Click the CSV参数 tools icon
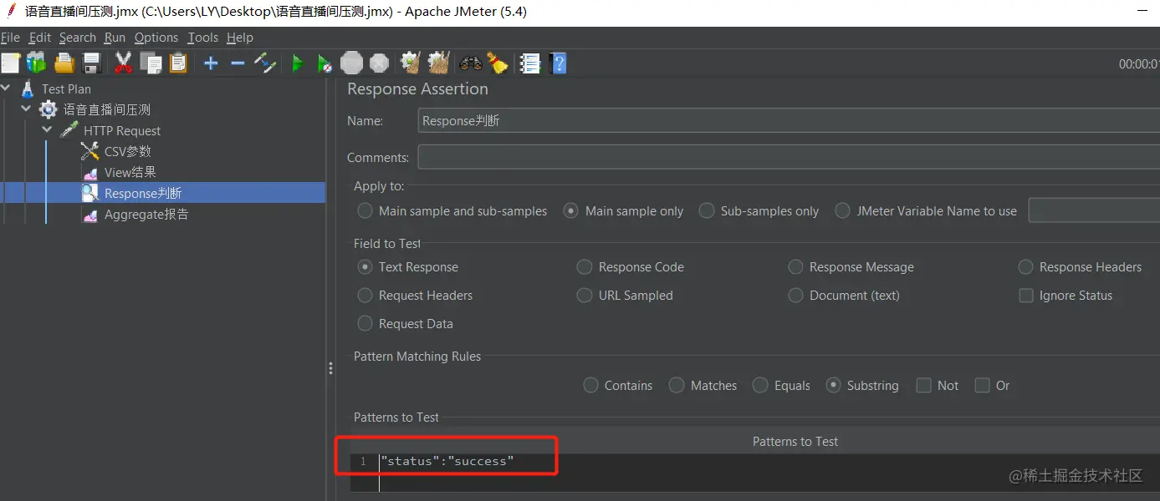Screen dimensions: 1160x501 [x=90, y=151]
